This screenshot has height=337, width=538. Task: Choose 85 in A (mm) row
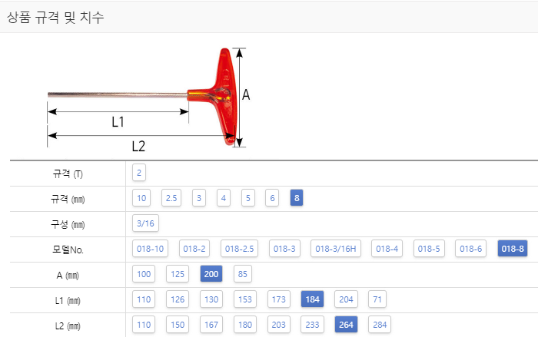tap(243, 274)
